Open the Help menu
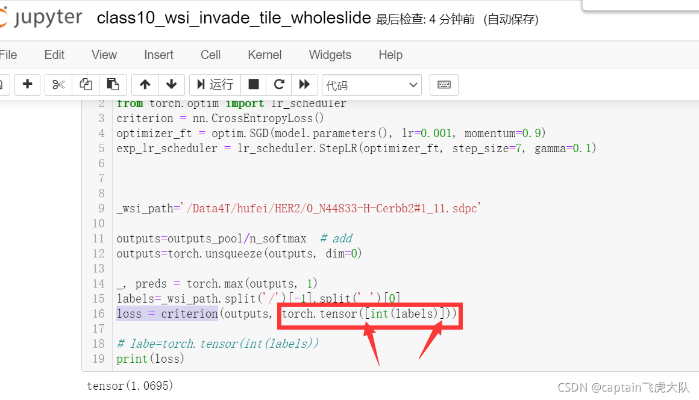699x400 pixels. (390, 55)
